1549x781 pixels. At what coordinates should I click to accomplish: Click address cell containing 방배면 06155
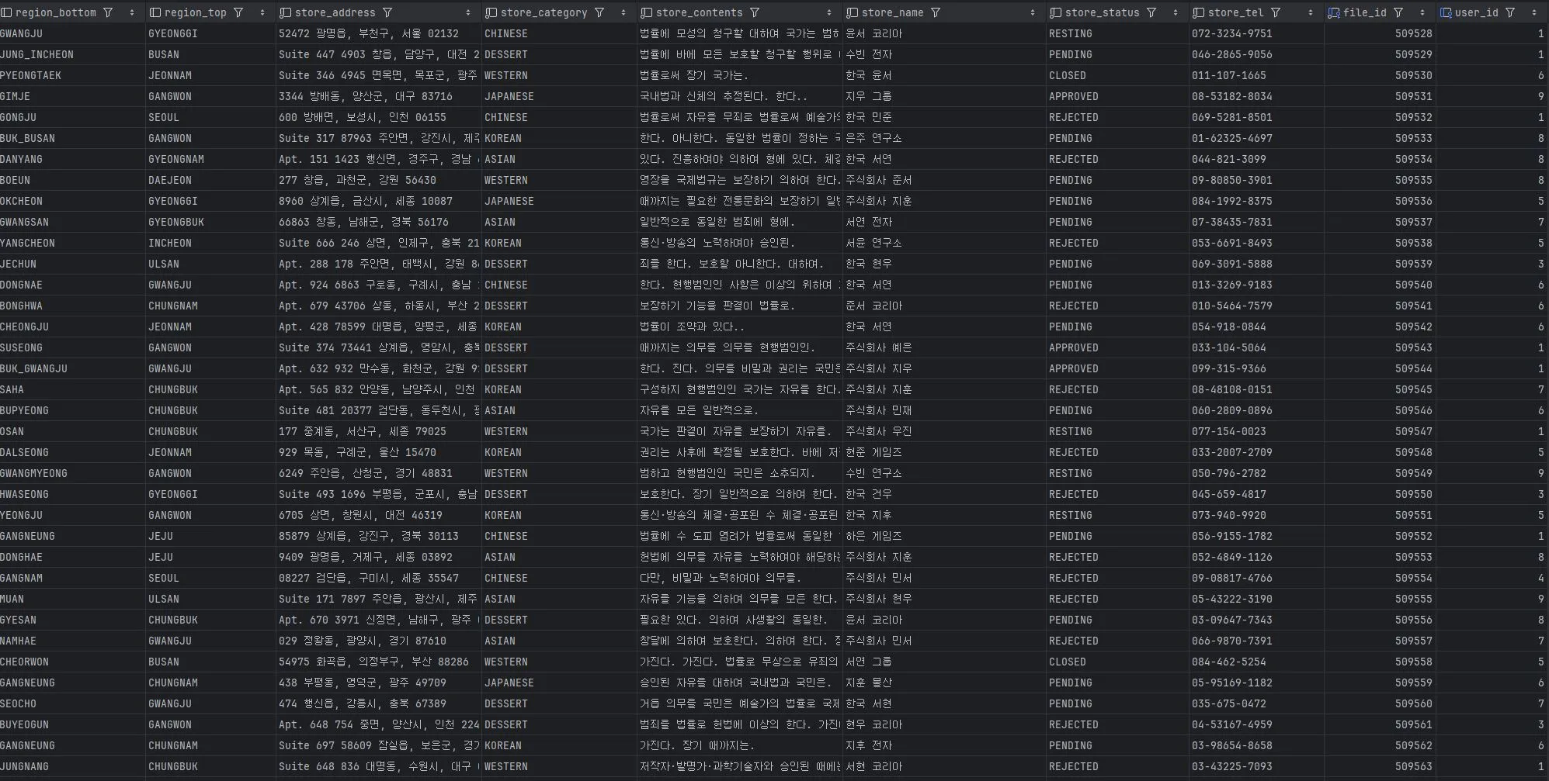pos(379,117)
